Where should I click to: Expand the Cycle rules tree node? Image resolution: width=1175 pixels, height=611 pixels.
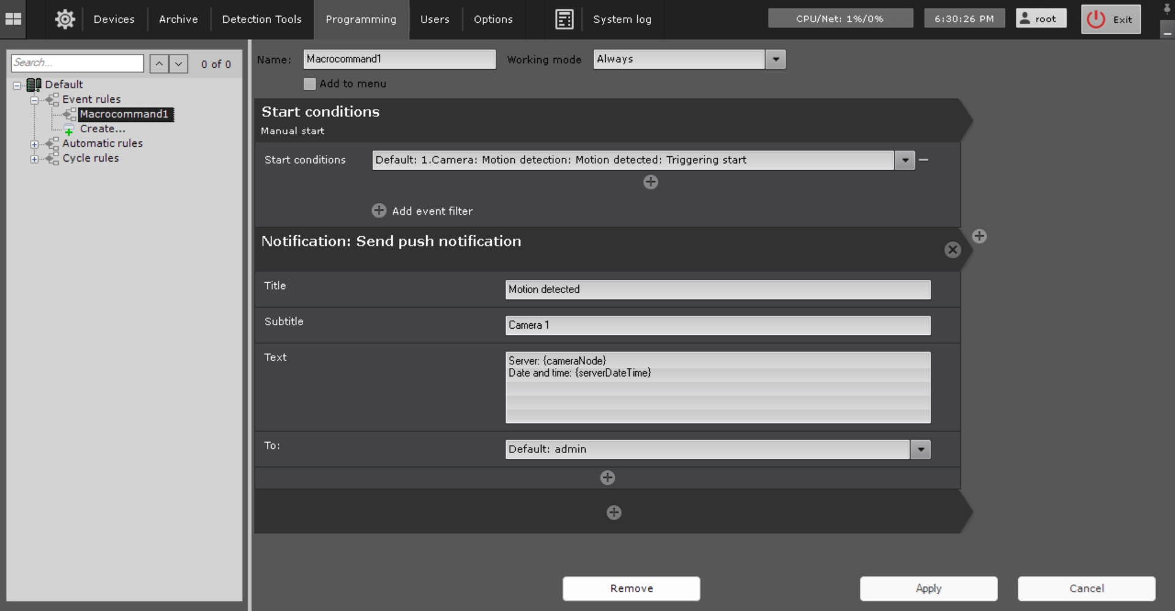point(34,159)
